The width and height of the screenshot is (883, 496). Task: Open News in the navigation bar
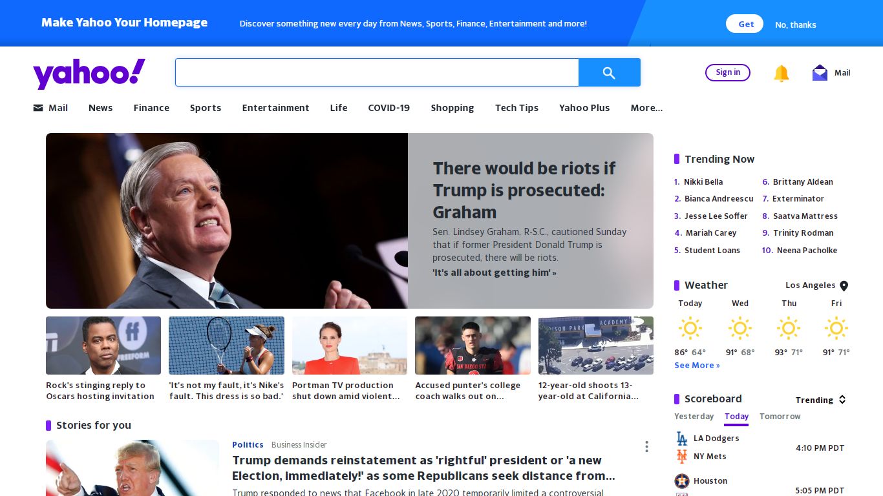(100, 108)
